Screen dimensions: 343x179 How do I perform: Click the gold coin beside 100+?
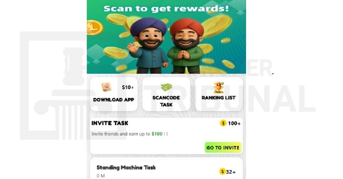click(223, 123)
